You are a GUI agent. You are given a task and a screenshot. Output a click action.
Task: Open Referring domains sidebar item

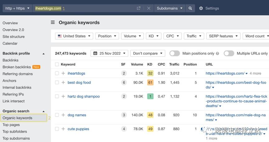(x=18, y=74)
